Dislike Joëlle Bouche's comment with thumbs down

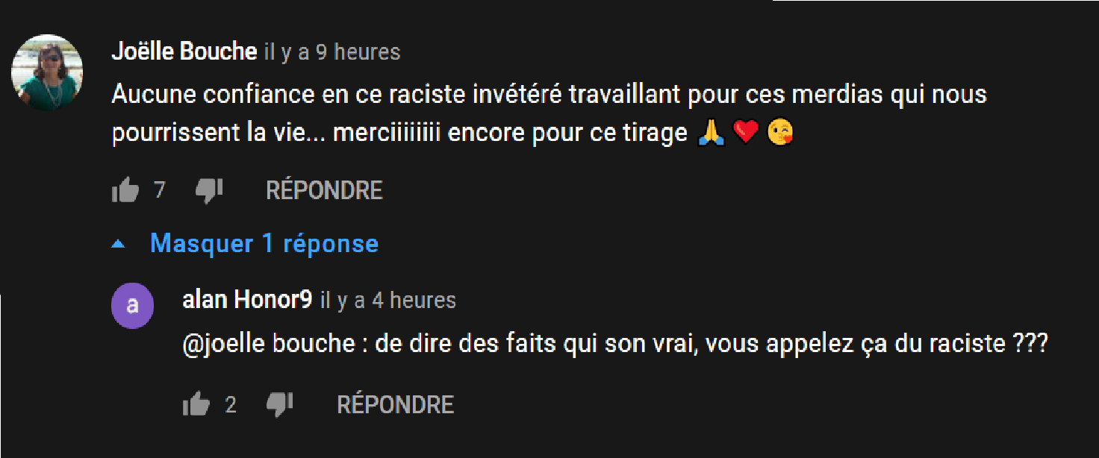pos(209,191)
